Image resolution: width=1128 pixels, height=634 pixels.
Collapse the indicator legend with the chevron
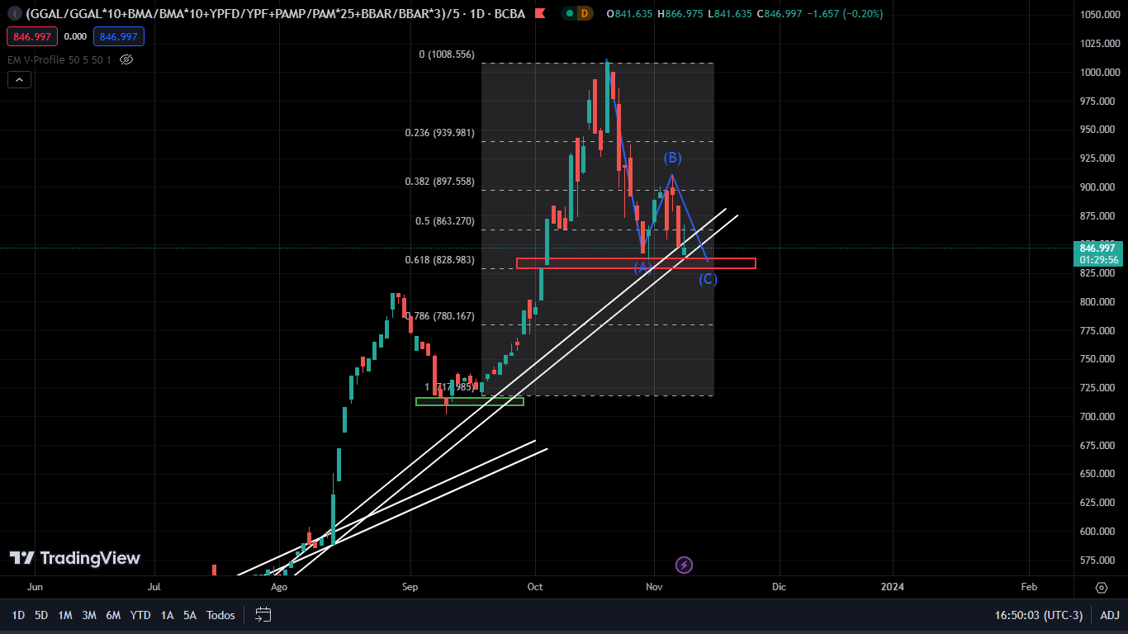(x=20, y=80)
